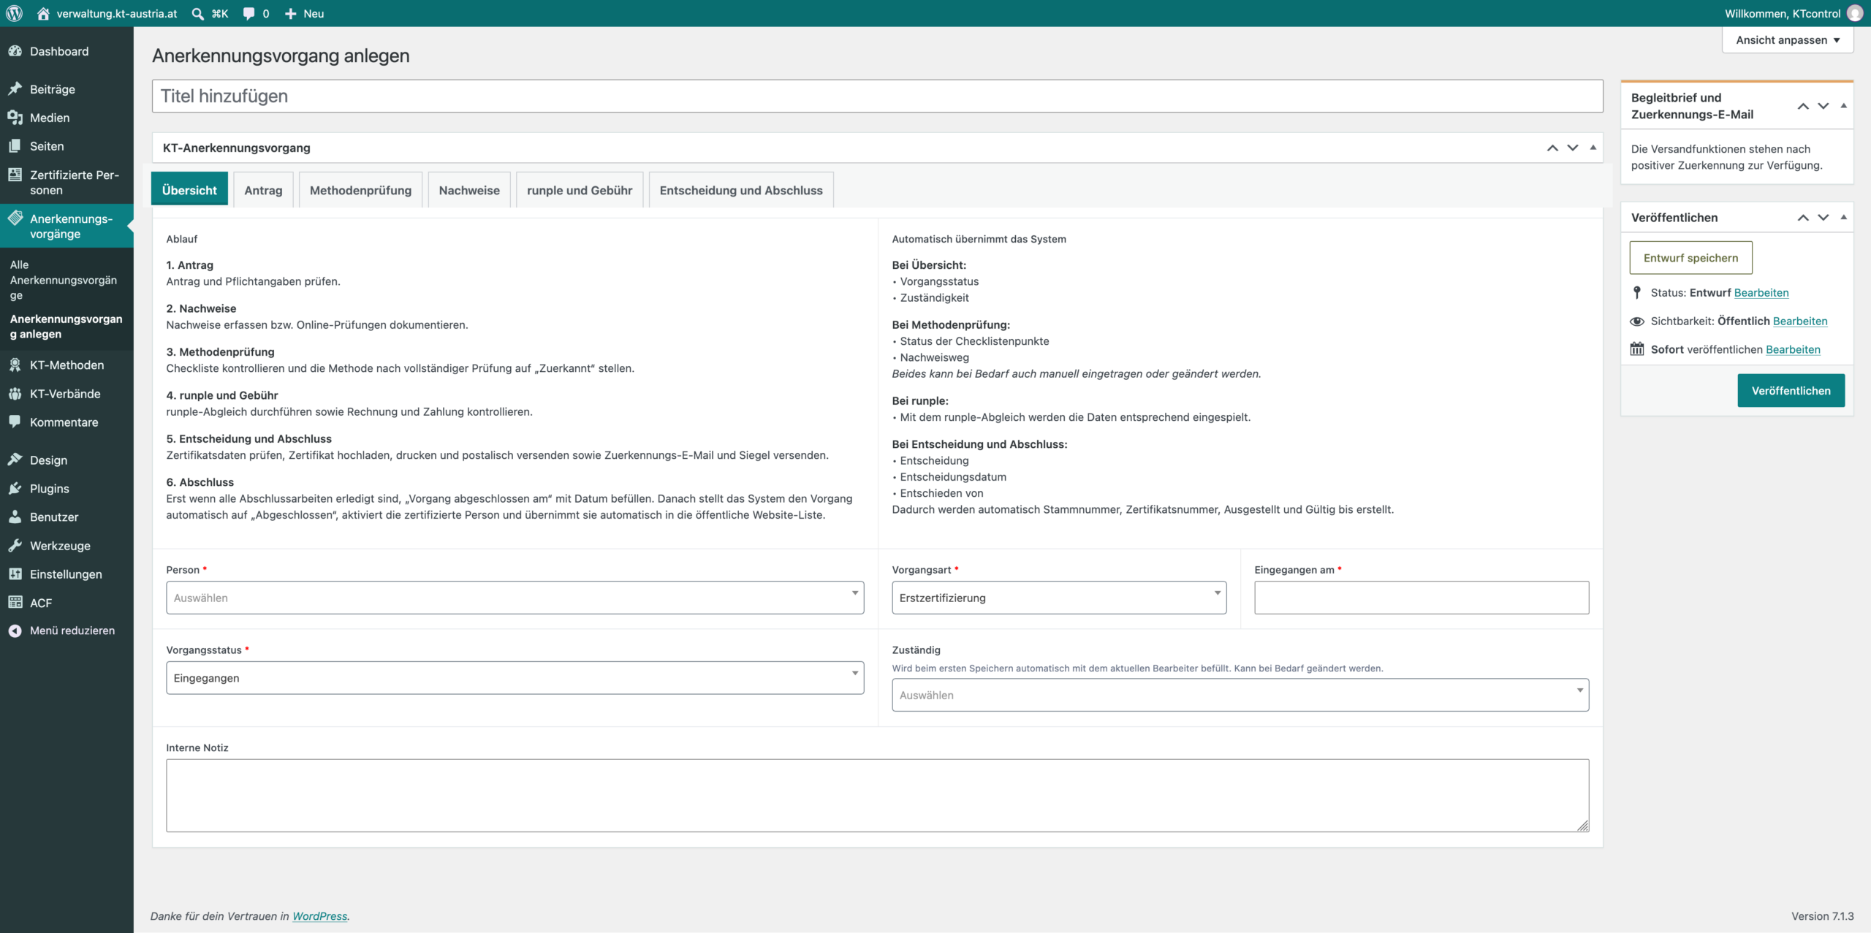Move Veröffentlichen panel down arrow
Screen dimensions: 1871x933
(1823, 217)
